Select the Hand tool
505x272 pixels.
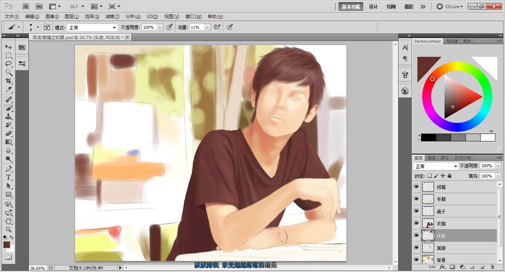(9, 221)
